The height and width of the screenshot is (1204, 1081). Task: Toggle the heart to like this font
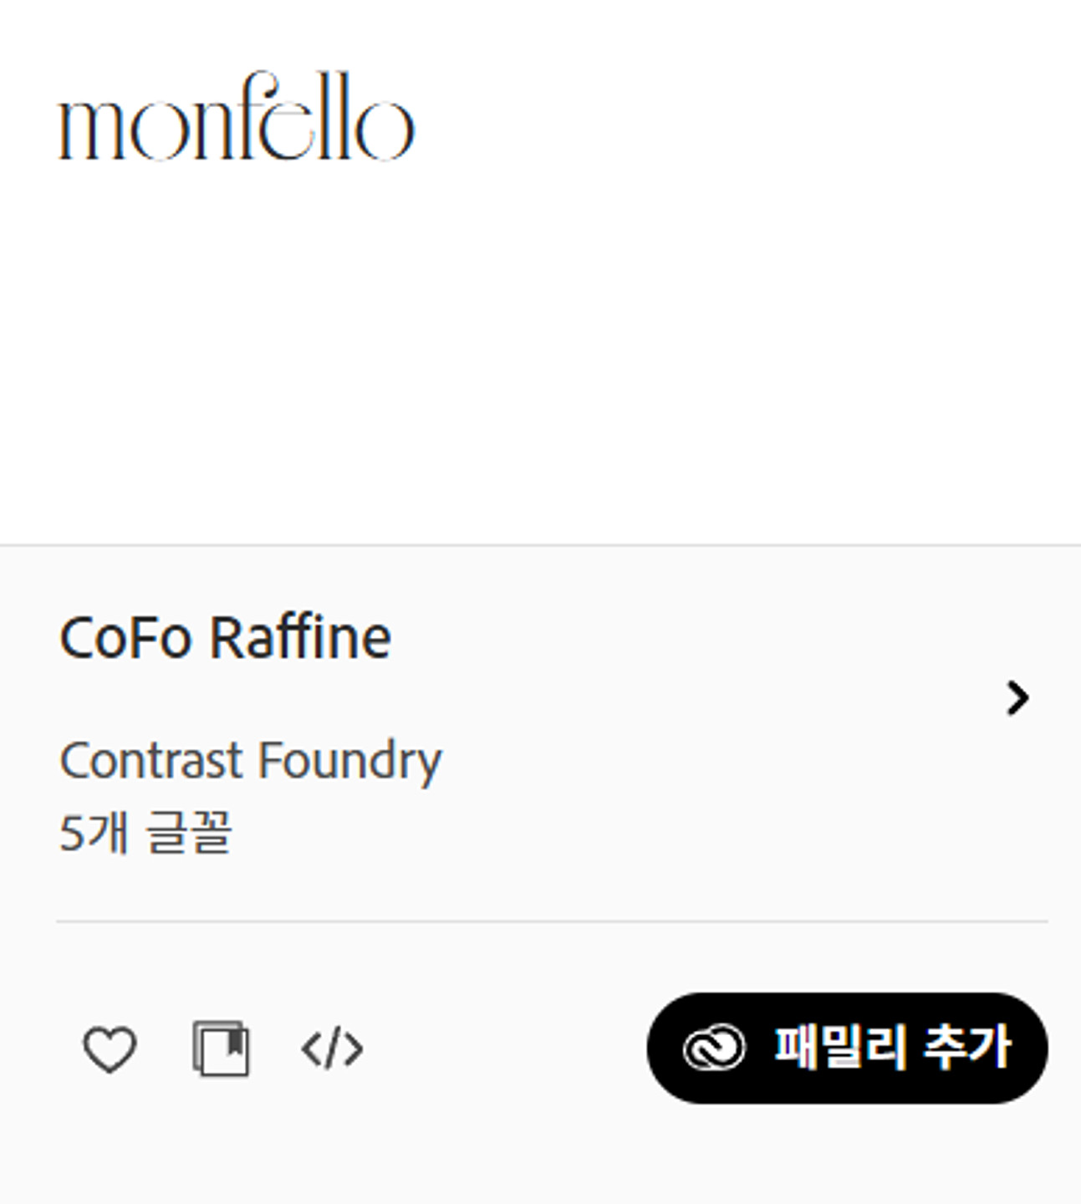coord(110,1048)
